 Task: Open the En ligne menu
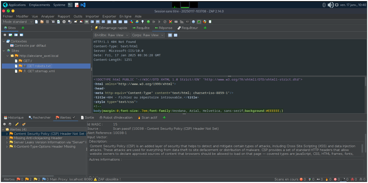pos(125,16)
